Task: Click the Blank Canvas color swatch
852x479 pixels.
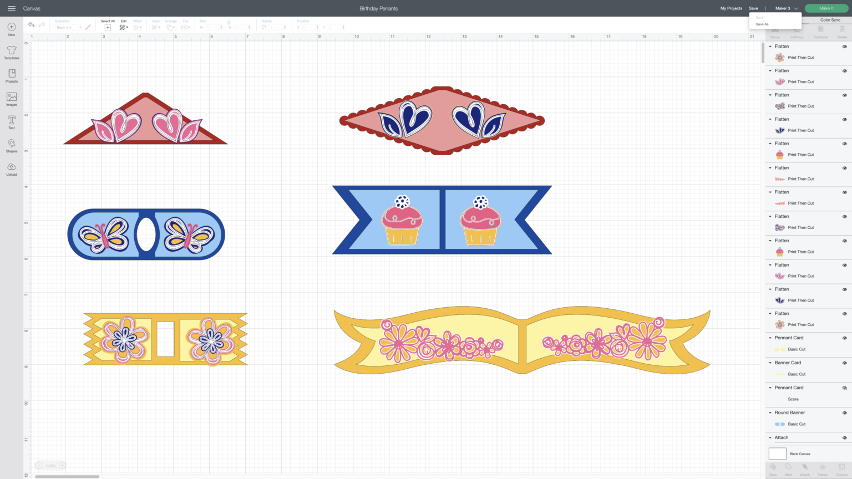Action: (777, 453)
